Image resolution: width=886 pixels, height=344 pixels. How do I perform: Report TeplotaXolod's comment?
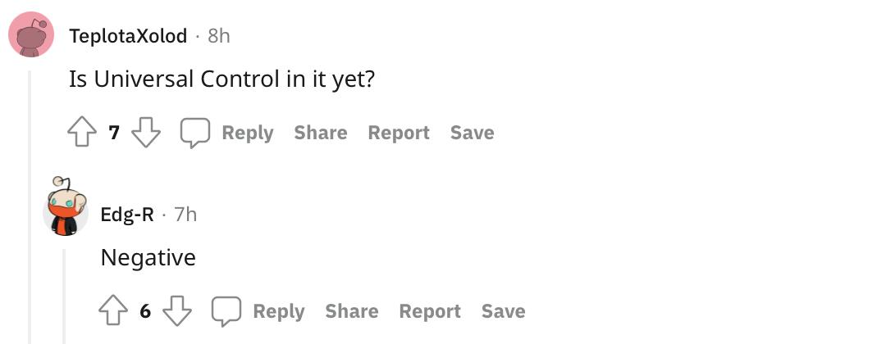(399, 133)
